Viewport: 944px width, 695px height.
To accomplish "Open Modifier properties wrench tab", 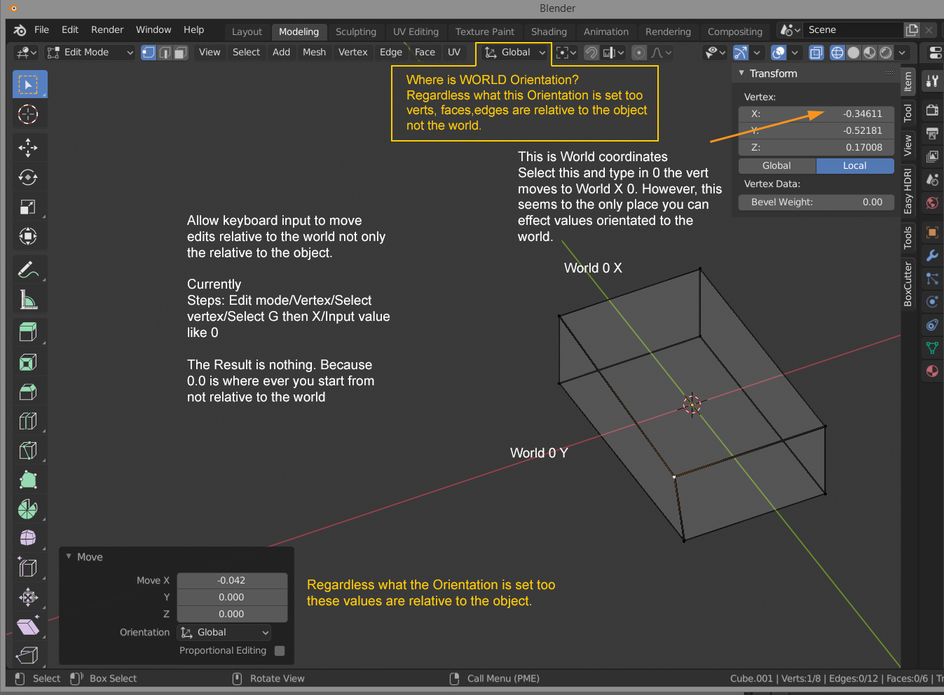I will click(x=932, y=255).
